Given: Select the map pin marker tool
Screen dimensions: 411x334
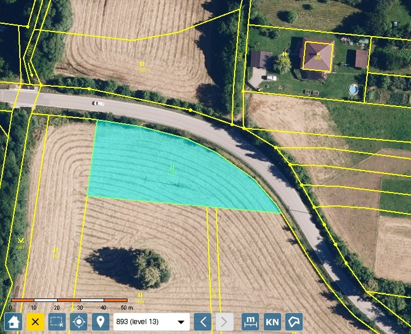Looking at the screenshot, I should 100,321.
